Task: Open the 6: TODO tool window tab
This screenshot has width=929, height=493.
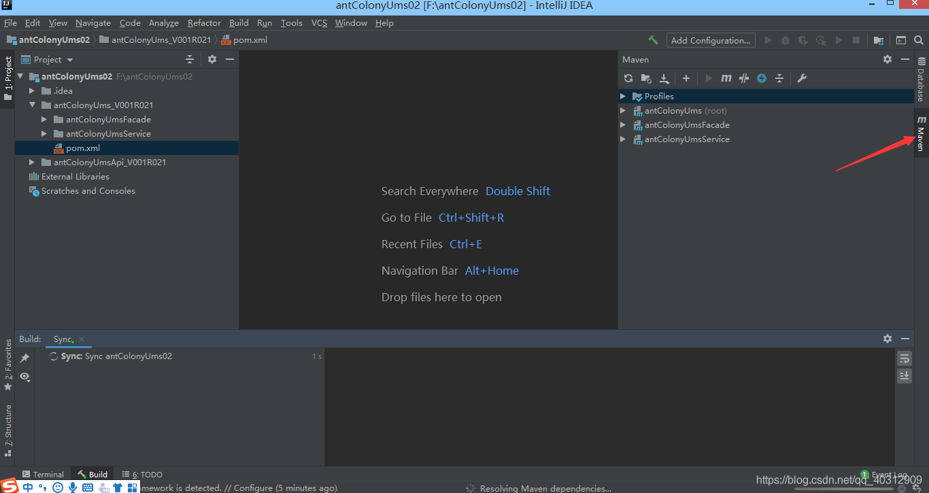Action: coord(142,474)
